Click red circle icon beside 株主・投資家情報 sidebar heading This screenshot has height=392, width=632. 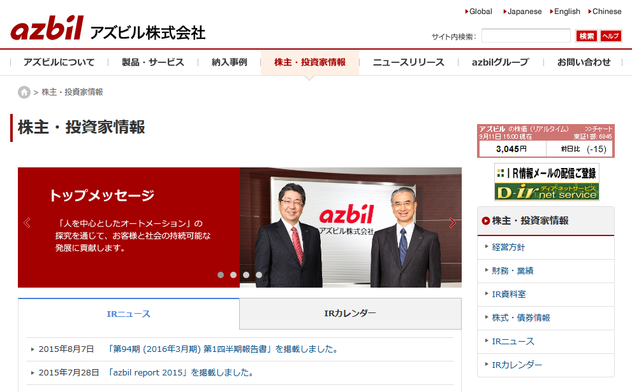pos(486,221)
